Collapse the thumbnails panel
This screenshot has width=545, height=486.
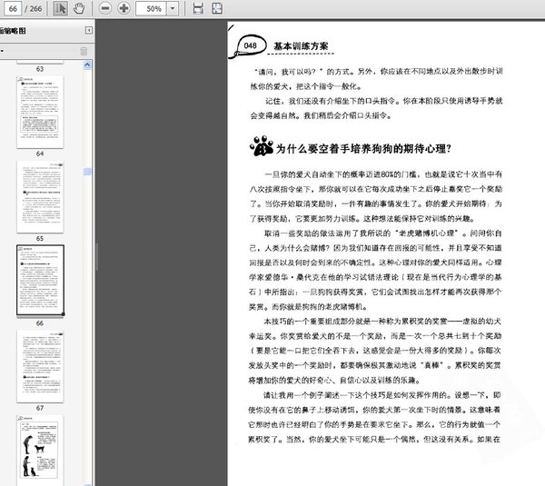(89, 31)
